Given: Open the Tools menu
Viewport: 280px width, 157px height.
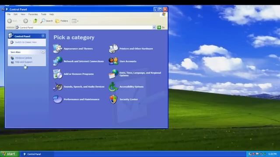Looking at the screenshot, I should [x=44, y=14].
